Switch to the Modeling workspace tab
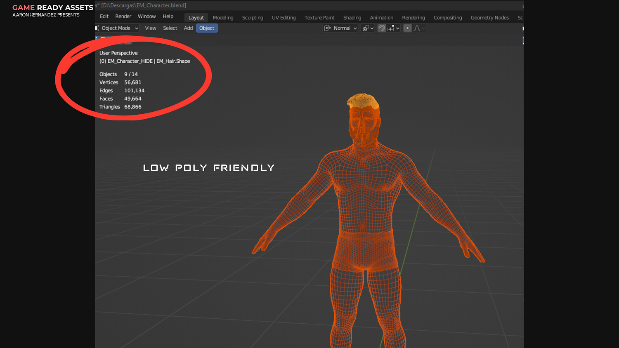 (x=223, y=18)
